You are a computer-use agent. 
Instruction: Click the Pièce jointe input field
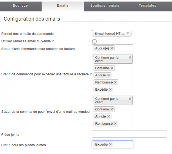coord(129,134)
